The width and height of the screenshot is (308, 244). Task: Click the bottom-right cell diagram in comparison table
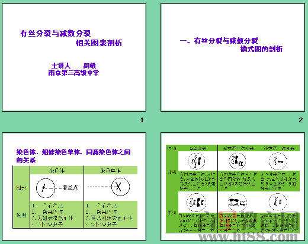coord(278,202)
